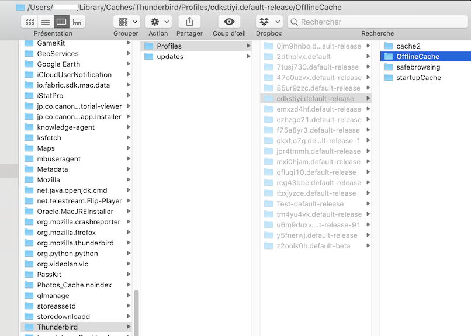
Task: Select the Test-default-release profile folder
Action: pyautogui.click(x=316, y=203)
